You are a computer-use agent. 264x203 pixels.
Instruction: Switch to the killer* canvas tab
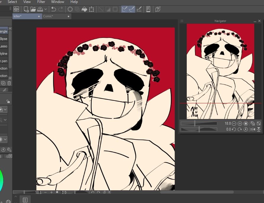(x=27, y=16)
